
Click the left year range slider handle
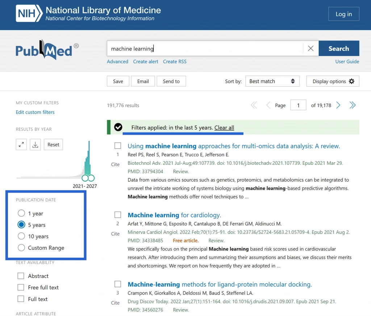[85, 178]
